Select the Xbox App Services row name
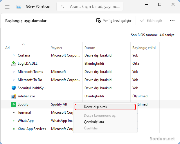180x144 pixels. pyautogui.click(x=32, y=129)
